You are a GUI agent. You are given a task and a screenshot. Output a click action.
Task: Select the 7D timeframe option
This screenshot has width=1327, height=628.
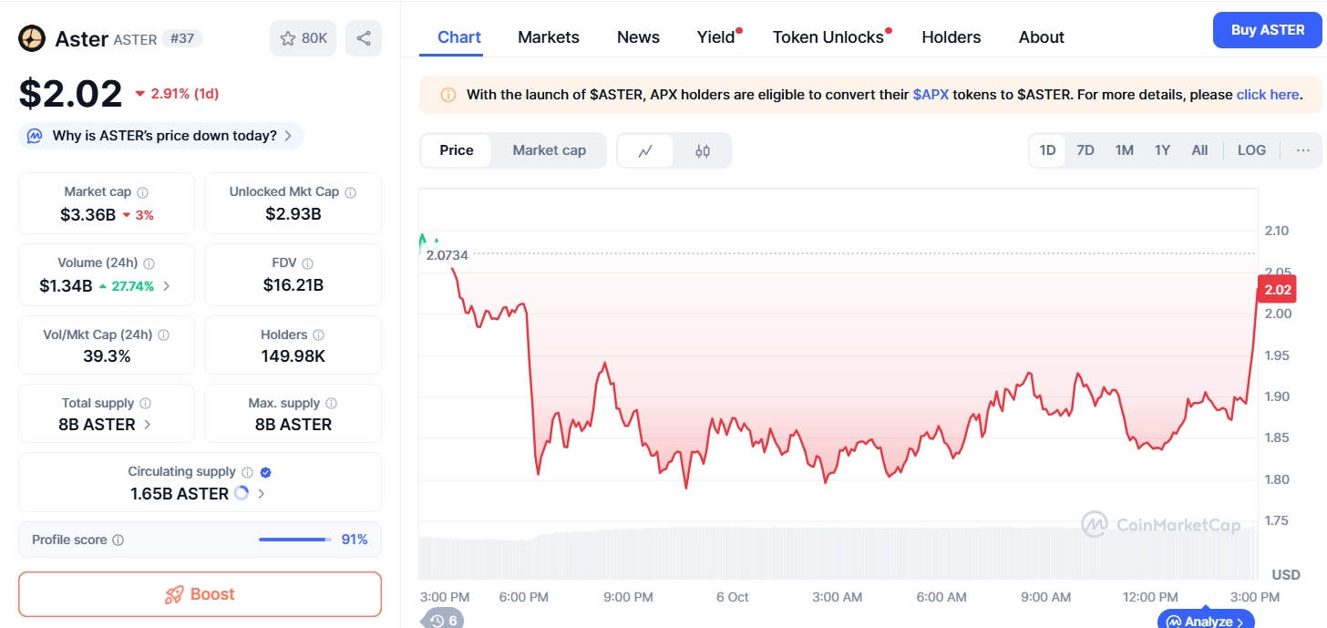[1085, 149]
